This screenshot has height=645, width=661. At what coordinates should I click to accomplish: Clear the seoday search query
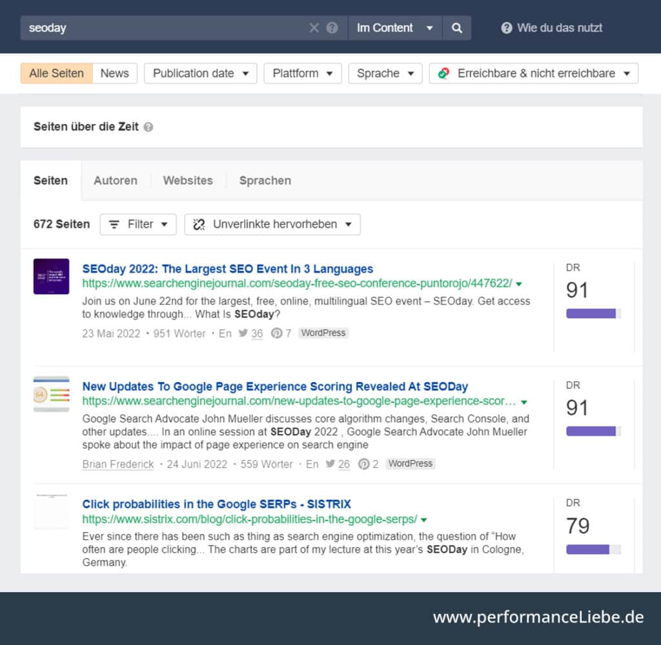314,28
